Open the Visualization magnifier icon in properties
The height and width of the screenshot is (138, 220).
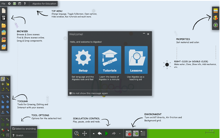(216, 25)
